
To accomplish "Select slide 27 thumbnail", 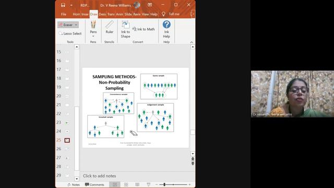I will [x=67, y=158].
